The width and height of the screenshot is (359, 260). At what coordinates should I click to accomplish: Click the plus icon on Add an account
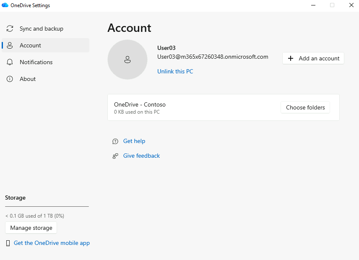pos(291,58)
